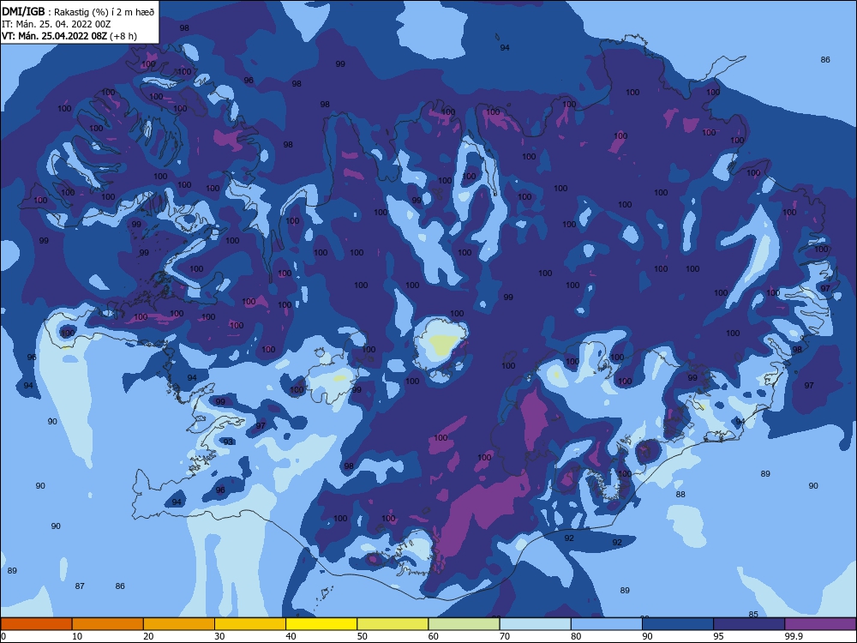Click the 10–20 orange legend swatch
This screenshot has width=857, height=643.
(x=108, y=624)
